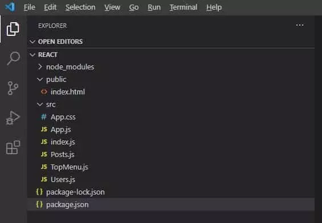Click the VS Code logo icon
This screenshot has width=322, height=223.
(10, 7)
